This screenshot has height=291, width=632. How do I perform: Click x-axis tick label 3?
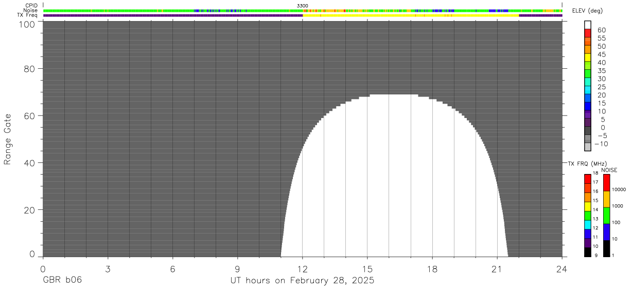tap(108, 269)
